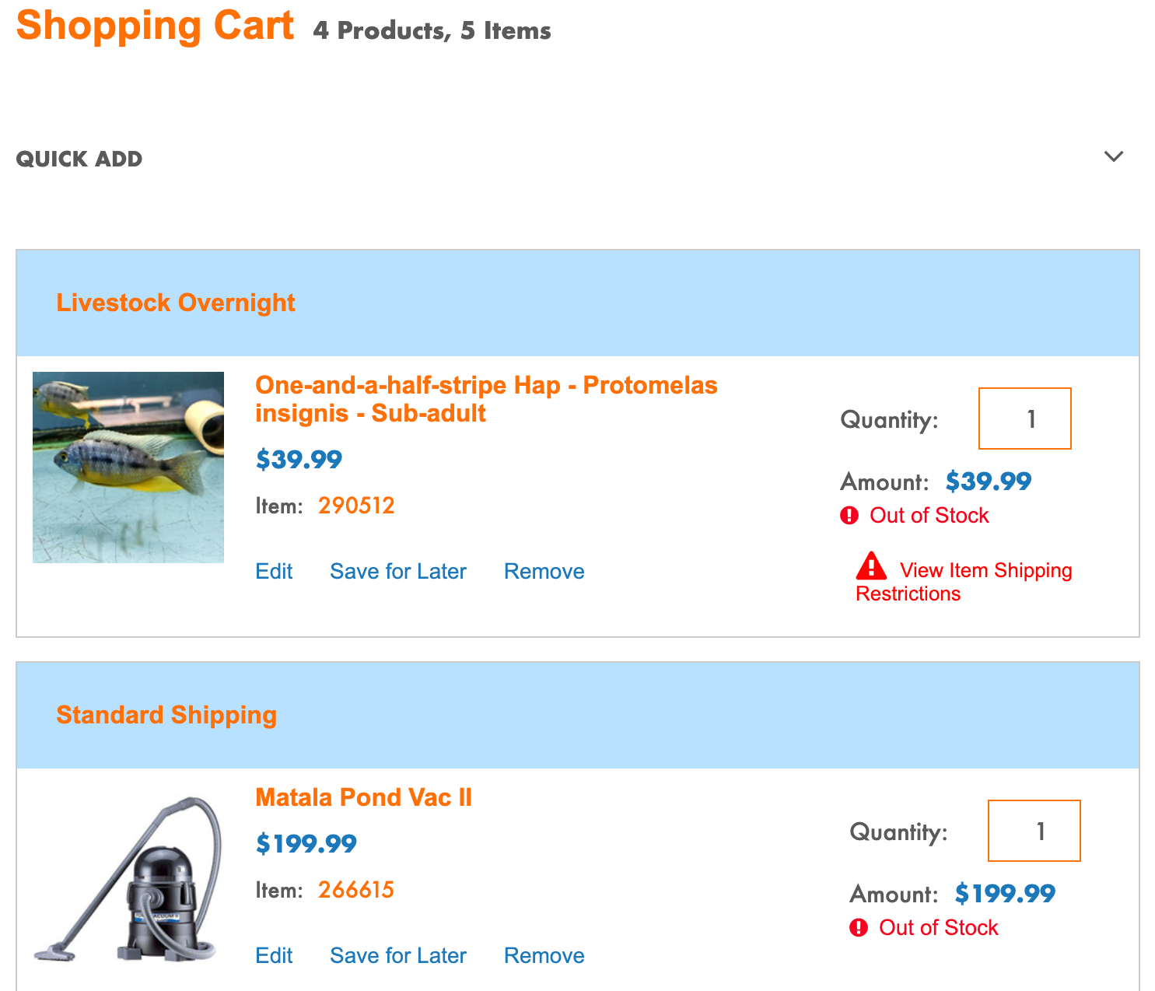
Task: Click the Hap fish Out of Stock alert icon
Action: coord(849,515)
